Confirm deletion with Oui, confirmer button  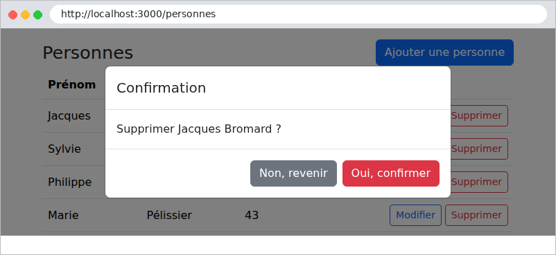click(x=391, y=173)
